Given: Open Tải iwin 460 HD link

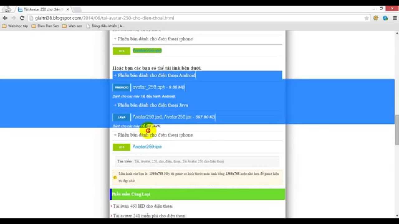Looking at the screenshot, I should point(142,206).
